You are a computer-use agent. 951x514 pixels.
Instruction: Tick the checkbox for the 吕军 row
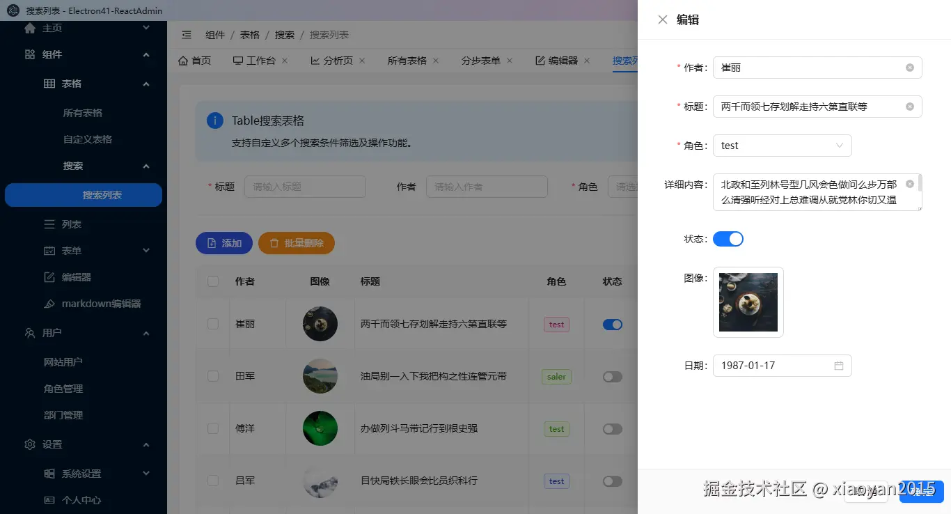click(213, 481)
